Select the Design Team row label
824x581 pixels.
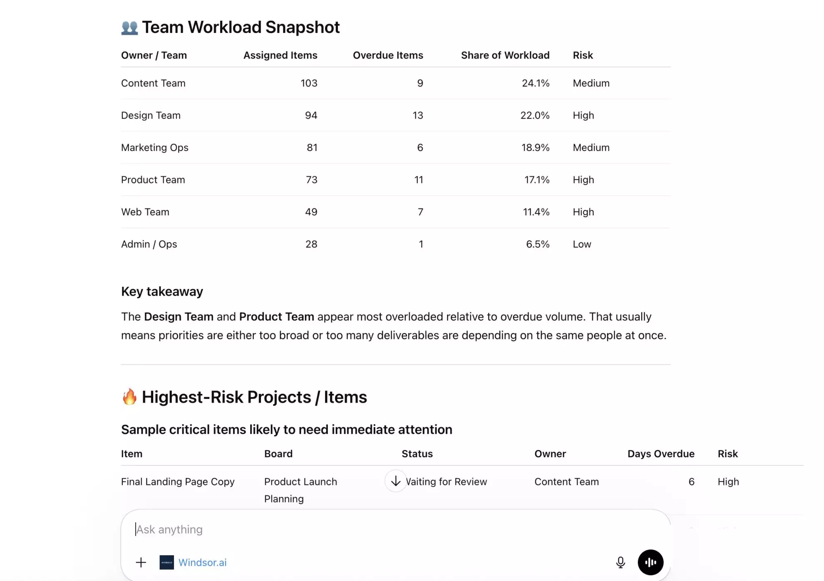pos(151,115)
